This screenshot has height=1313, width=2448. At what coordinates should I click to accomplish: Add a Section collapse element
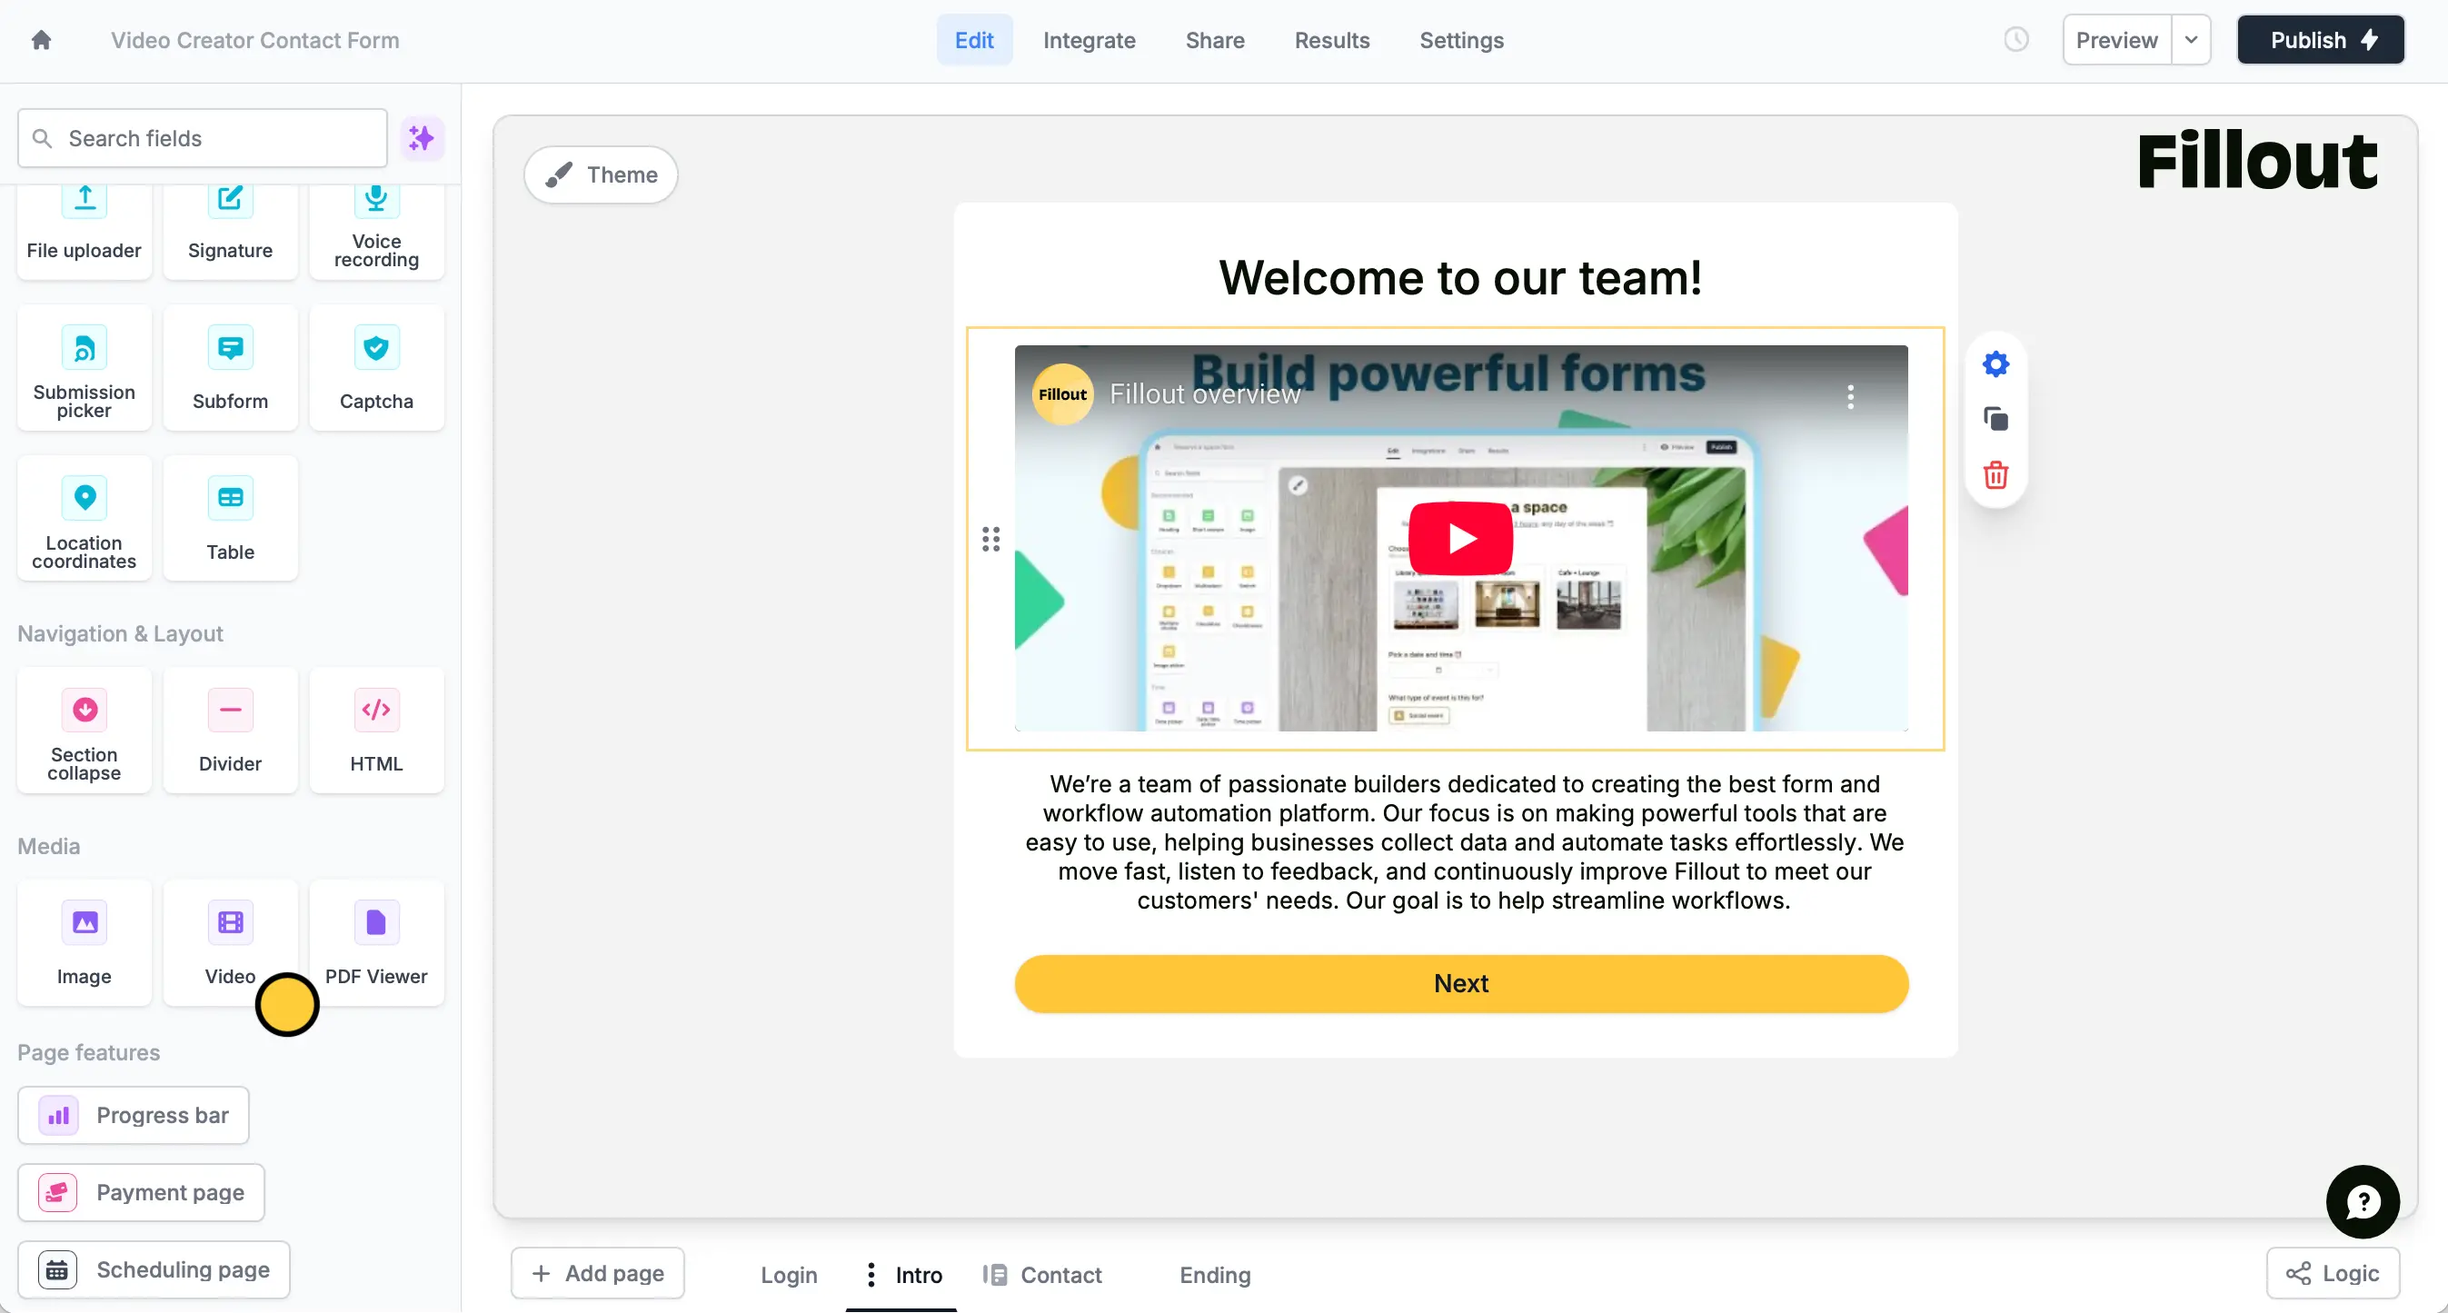click(84, 730)
